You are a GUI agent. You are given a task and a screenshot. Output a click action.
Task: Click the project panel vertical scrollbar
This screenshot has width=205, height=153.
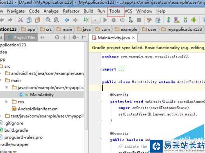pyautogui.click(x=86, y=85)
